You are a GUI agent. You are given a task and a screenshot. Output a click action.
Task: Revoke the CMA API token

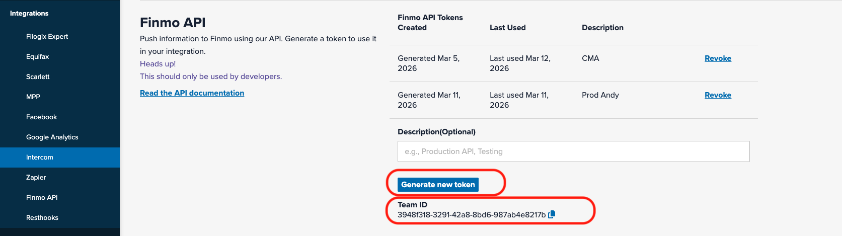point(718,58)
